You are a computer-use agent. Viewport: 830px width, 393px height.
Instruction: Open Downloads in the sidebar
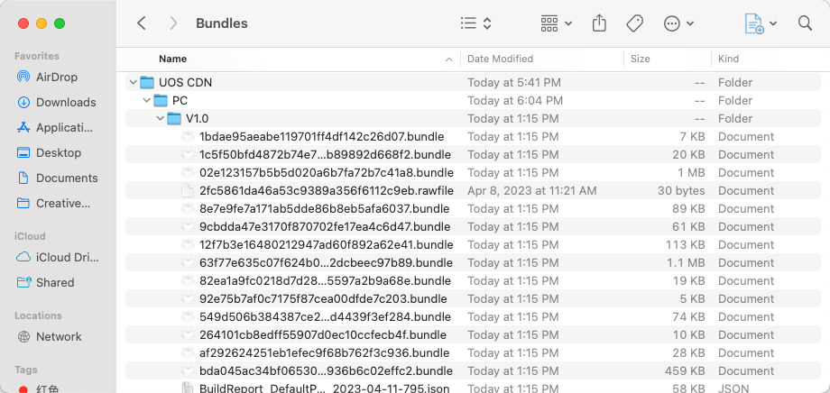point(66,102)
